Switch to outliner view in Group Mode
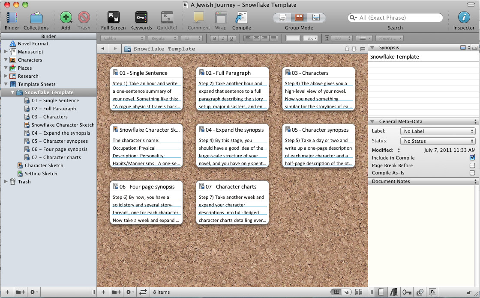 pyautogui.click(x=316, y=18)
